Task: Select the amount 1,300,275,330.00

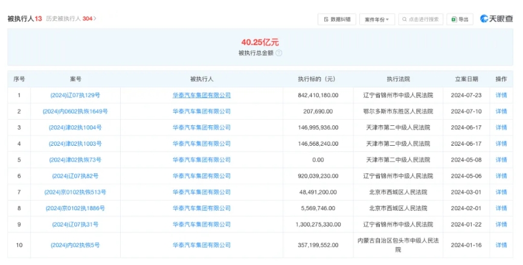Action: click(x=318, y=225)
